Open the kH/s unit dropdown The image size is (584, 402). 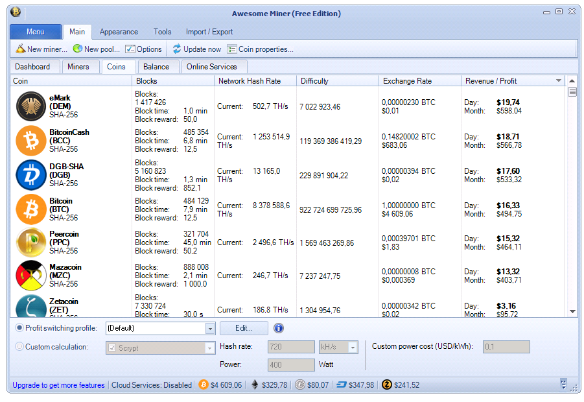pos(352,348)
